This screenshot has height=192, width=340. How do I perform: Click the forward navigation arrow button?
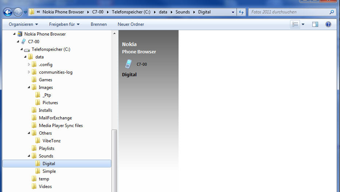[18, 12]
